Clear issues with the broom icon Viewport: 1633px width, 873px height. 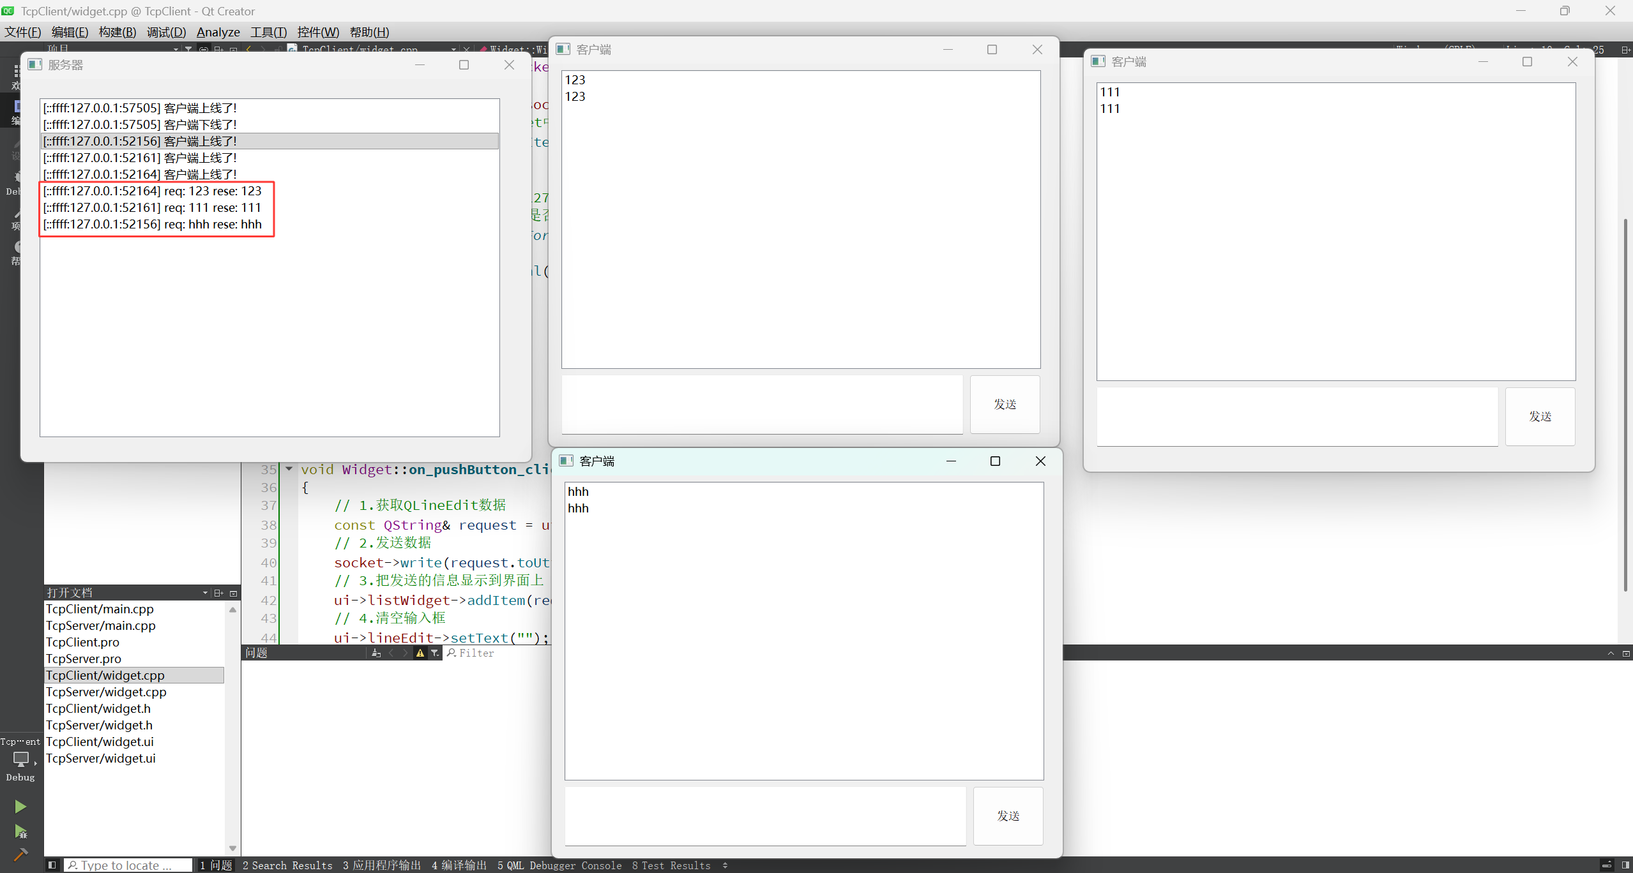tap(376, 653)
